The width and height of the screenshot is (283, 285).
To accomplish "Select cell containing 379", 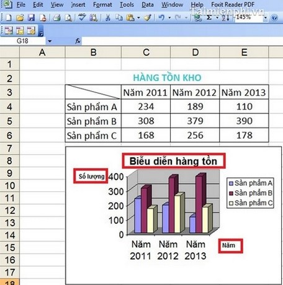I will [x=195, y=121].
